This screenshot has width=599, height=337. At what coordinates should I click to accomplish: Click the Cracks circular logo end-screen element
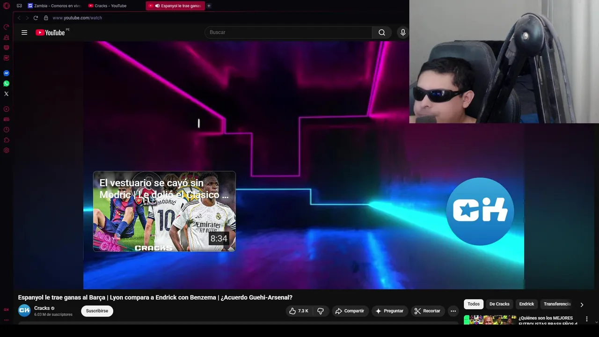480,212
